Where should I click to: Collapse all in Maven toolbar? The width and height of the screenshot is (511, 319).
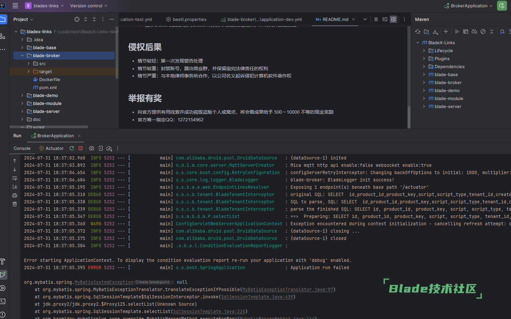(492, 32)
